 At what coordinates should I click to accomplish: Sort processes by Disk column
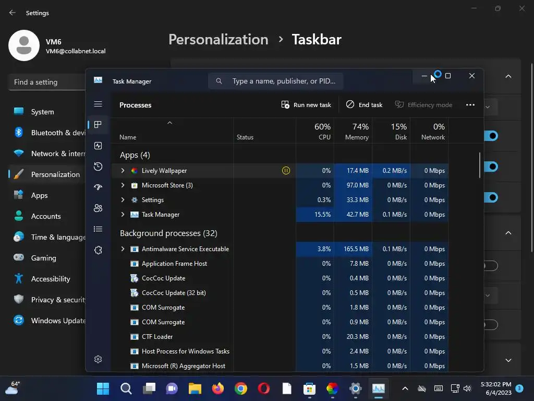pos(391,131)
